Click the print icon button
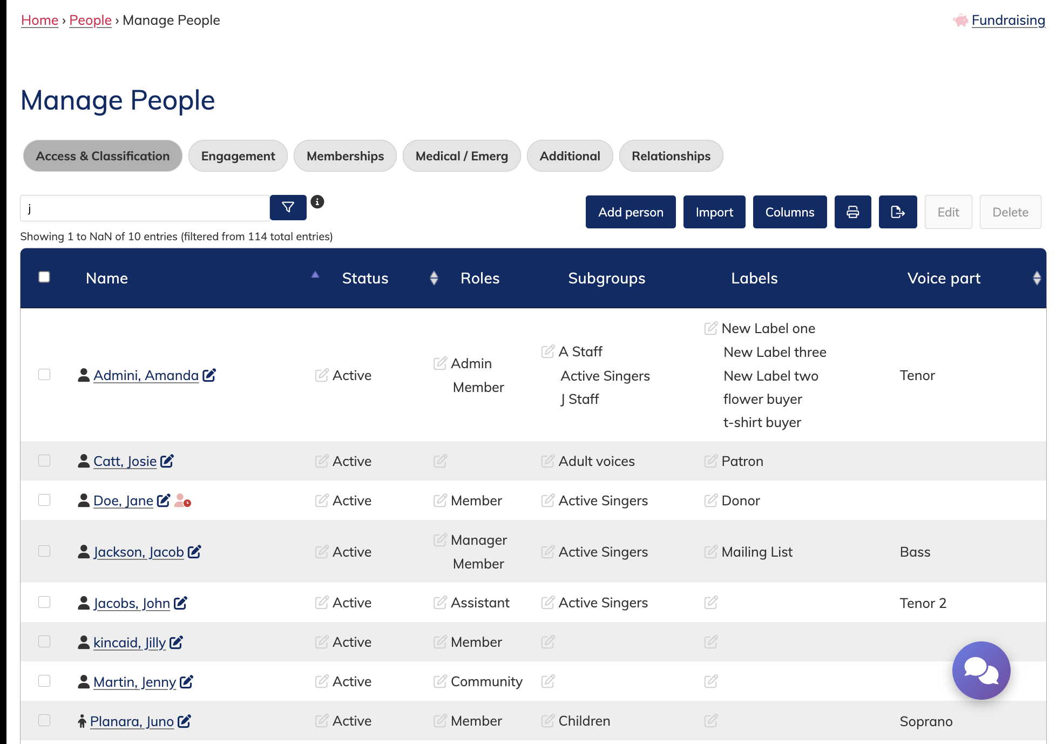The image size is (1056, 744). [x=852, y=212]
